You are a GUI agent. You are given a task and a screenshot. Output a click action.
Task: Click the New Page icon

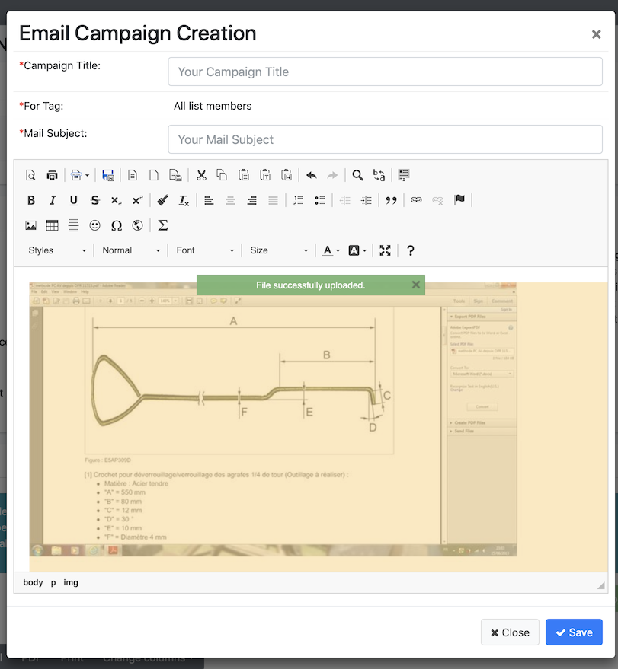(x=154, y=175)
